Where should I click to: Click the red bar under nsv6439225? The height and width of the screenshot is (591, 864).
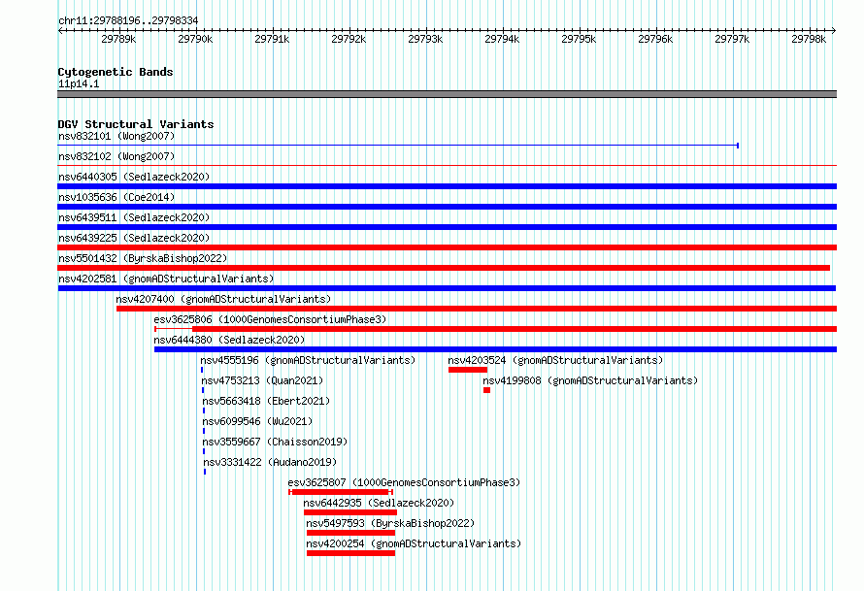[x=447, y=247]
